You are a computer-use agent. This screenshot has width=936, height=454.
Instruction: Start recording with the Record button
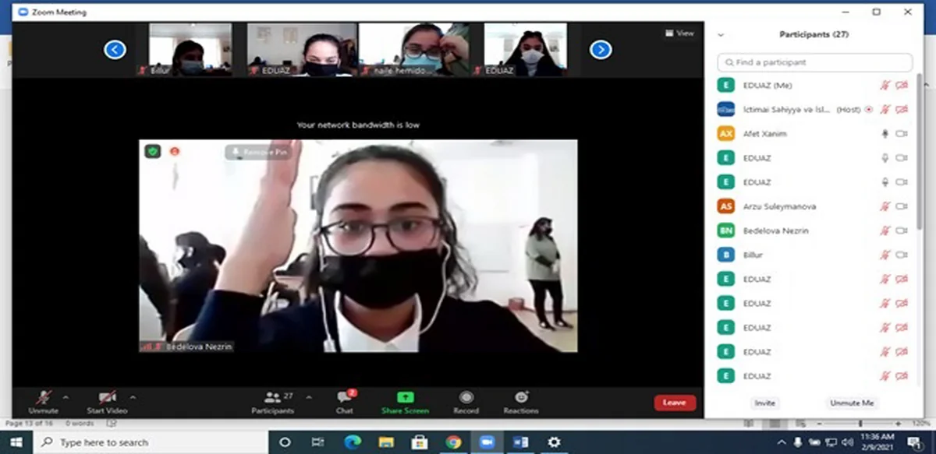tap(466, 398)
